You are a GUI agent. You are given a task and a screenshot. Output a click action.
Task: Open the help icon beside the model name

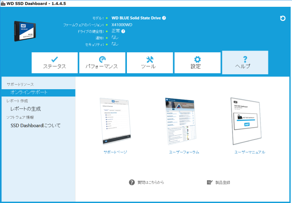(x=164, y=18)
